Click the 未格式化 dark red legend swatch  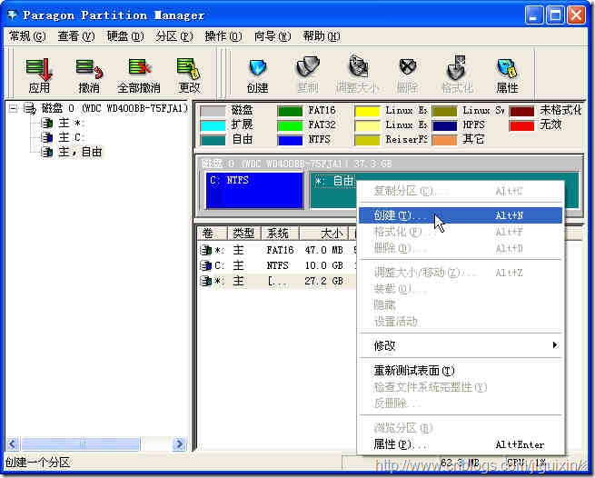pos(521,111)
